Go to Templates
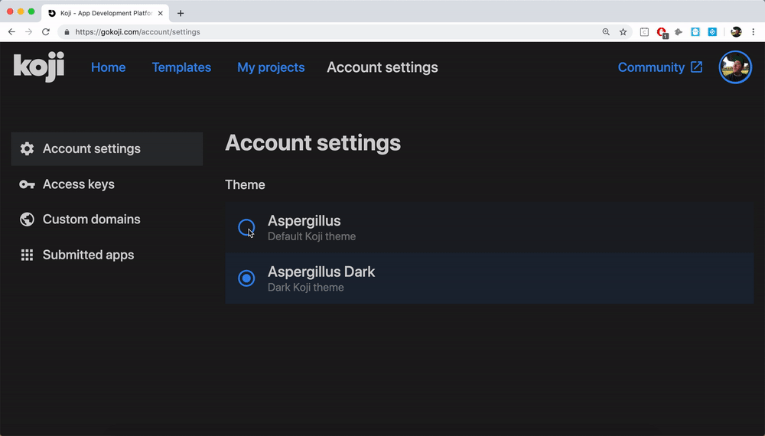 coord(181,67)
